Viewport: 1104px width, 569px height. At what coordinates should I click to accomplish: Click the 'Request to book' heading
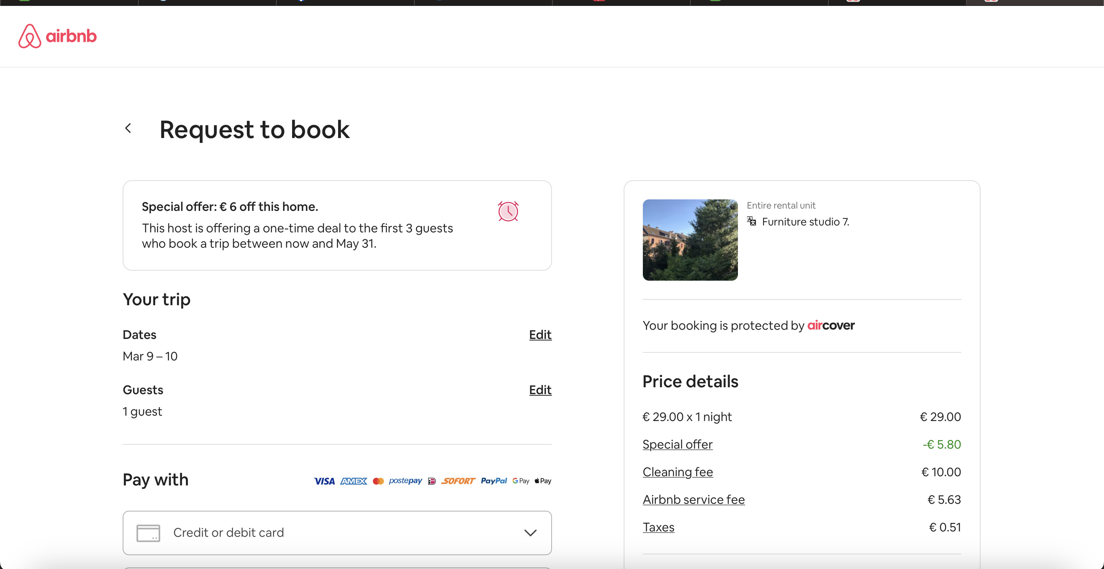point(255,130)
